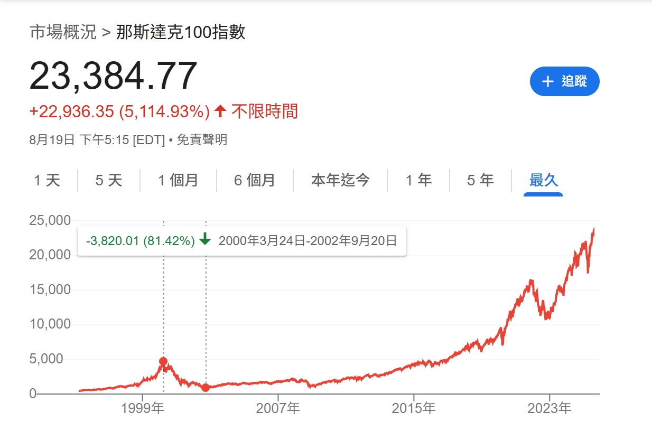Choose the 1 年 range tab
The width and height of the screenshot is (652, 431).
click(418, 180)
